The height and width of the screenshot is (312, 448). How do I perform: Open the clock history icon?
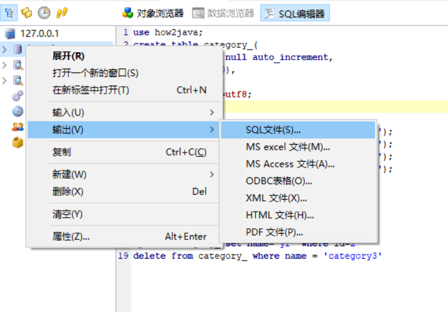coord(44,13)
